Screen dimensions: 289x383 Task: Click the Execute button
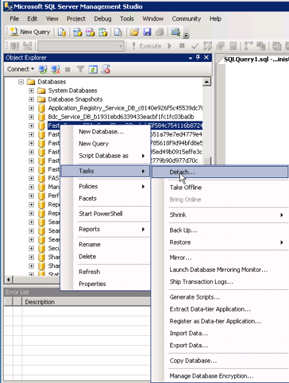146,46
